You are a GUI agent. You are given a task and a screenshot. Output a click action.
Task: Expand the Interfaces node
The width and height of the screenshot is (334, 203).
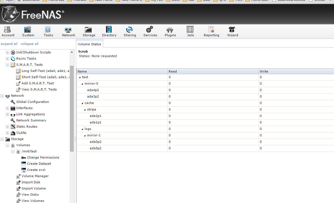click(x=8, y=108)
